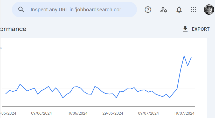Open the account profile avatar
The image size is (215, 118).
pyautogui.click(x=209, y=10)
